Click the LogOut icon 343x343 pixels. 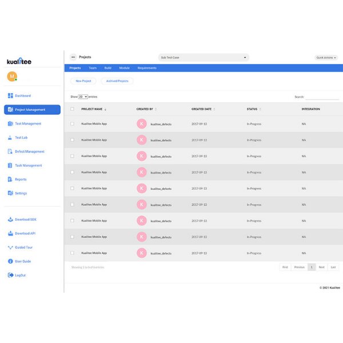(x=10, y=275)
